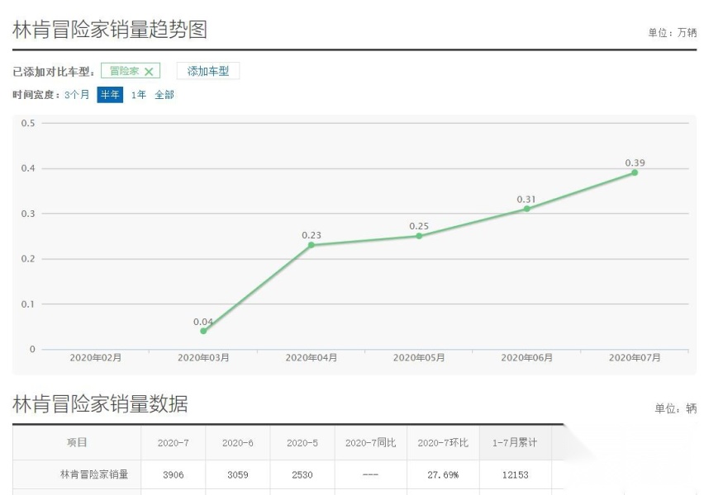Select the 3个月 time range

tap(77, 95)
